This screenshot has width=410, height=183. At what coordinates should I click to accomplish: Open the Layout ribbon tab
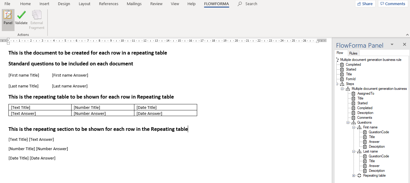tap(85, 4)
